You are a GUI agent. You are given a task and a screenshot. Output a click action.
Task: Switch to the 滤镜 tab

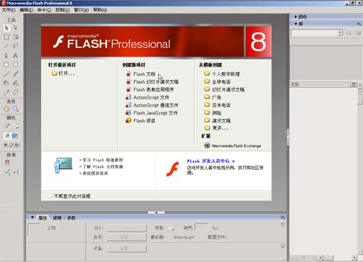57,218
